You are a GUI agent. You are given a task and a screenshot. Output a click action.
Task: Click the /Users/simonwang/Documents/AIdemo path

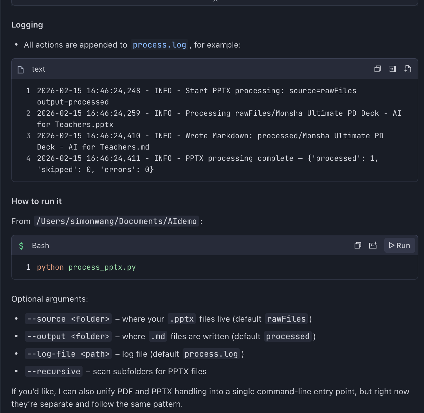(116, 222)
